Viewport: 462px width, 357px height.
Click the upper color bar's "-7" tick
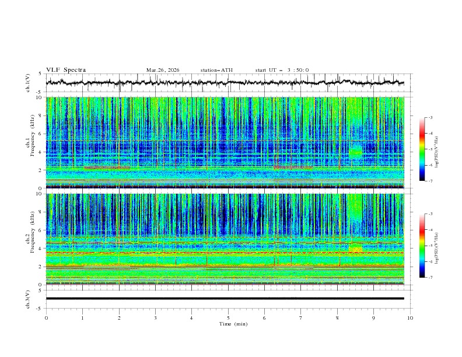430,181
